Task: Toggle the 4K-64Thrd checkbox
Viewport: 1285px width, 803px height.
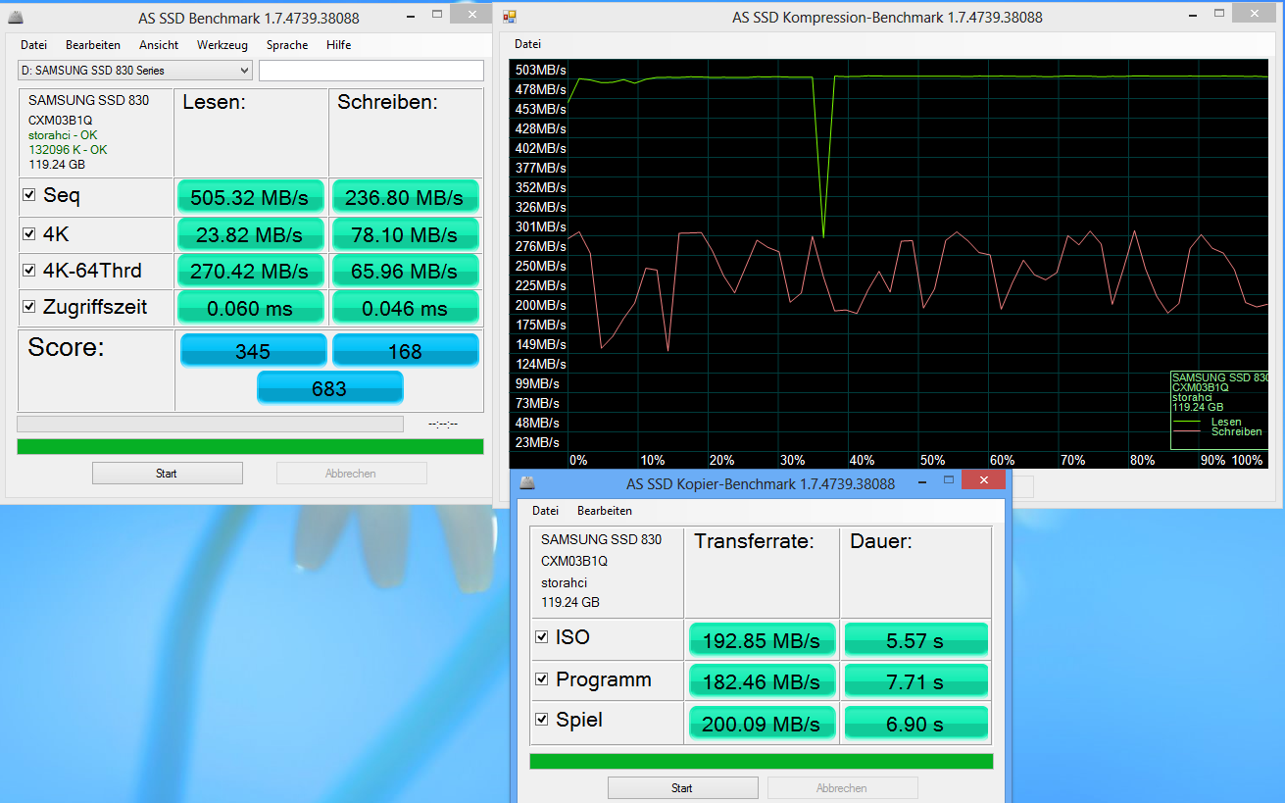Action: [29, 271]
